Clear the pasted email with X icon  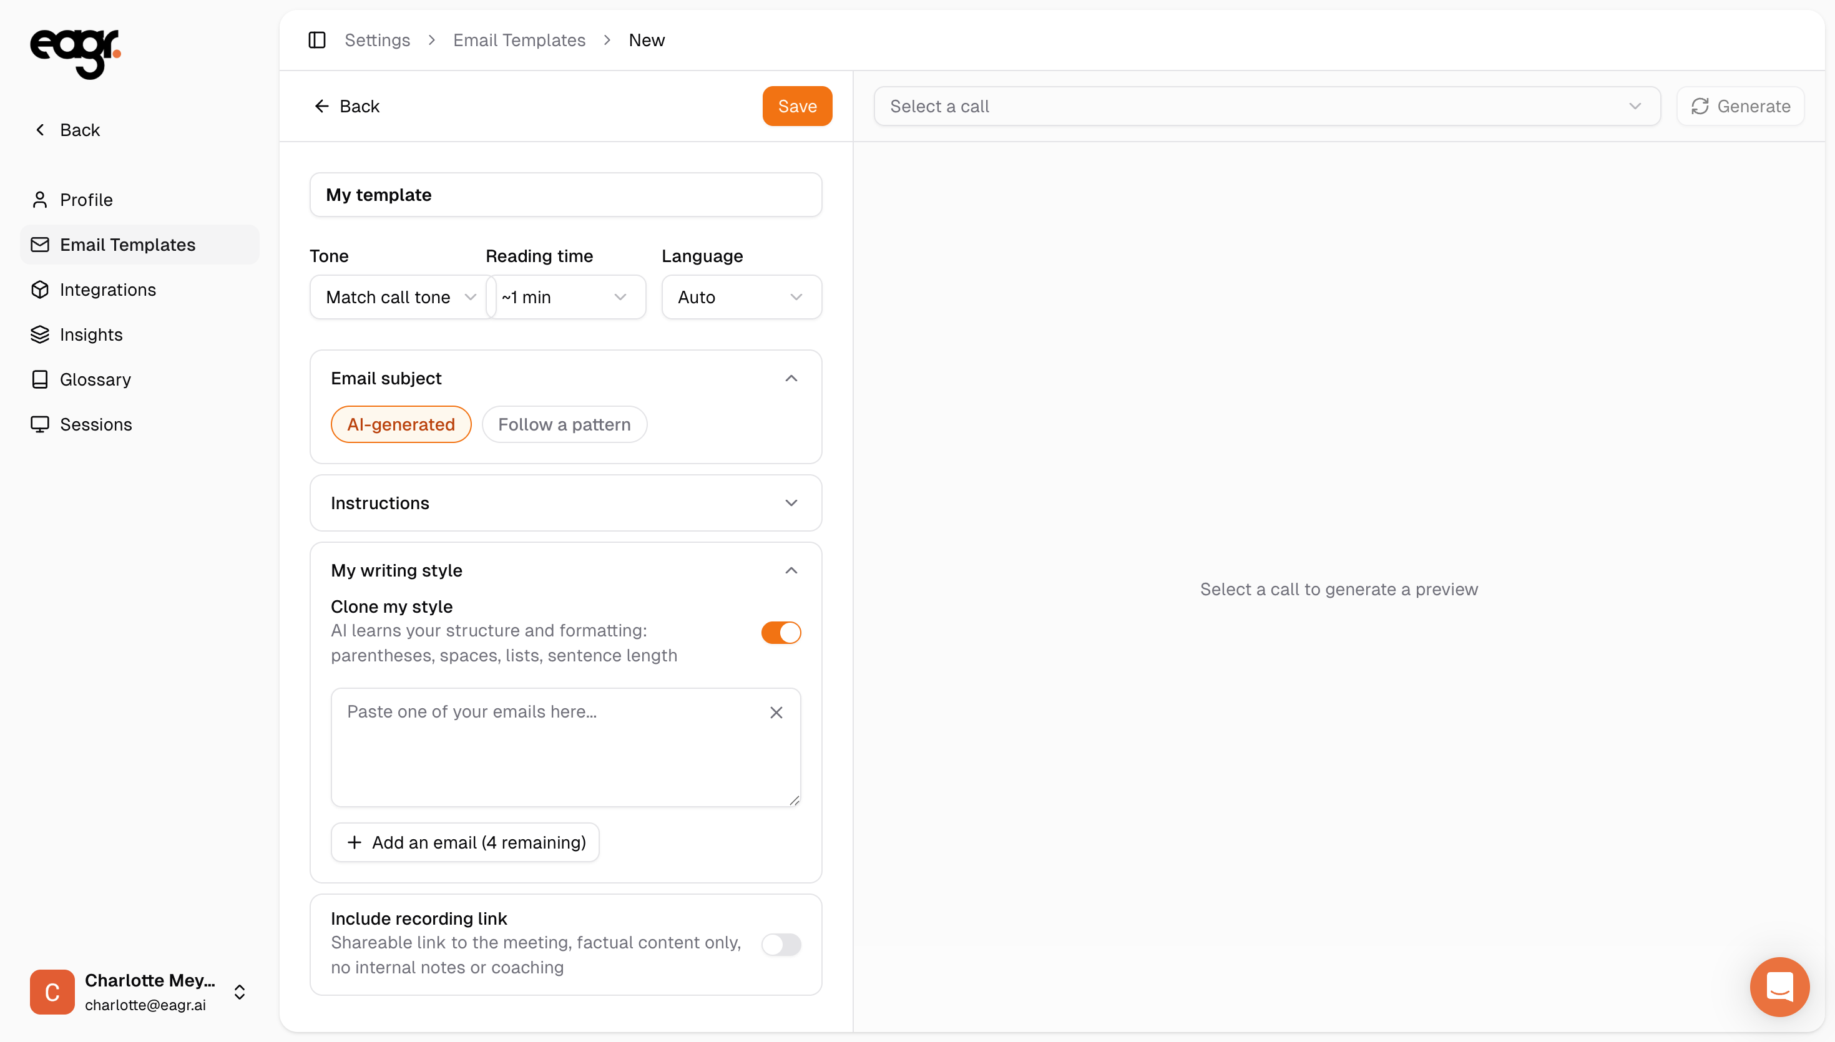click(x=776, y=712)
